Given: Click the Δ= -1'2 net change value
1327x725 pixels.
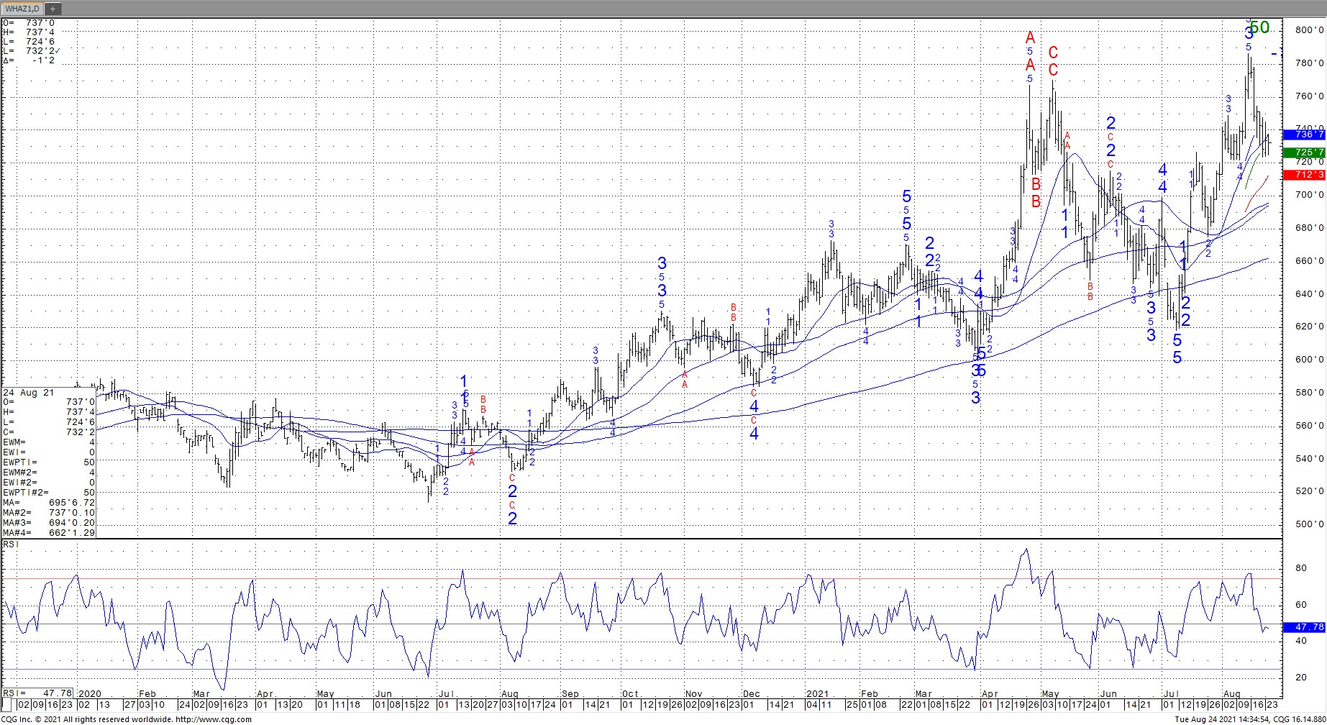Looking at the screenshot, I should [29, 60].
